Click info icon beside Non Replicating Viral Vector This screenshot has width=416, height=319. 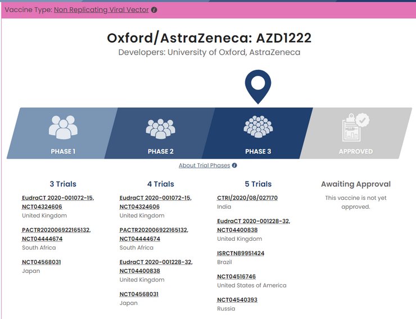coord(154,10)
